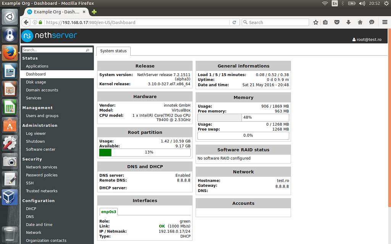Click the bookmark star icon in the toolbar
391x244 pixels.
(x=316, y=22)
